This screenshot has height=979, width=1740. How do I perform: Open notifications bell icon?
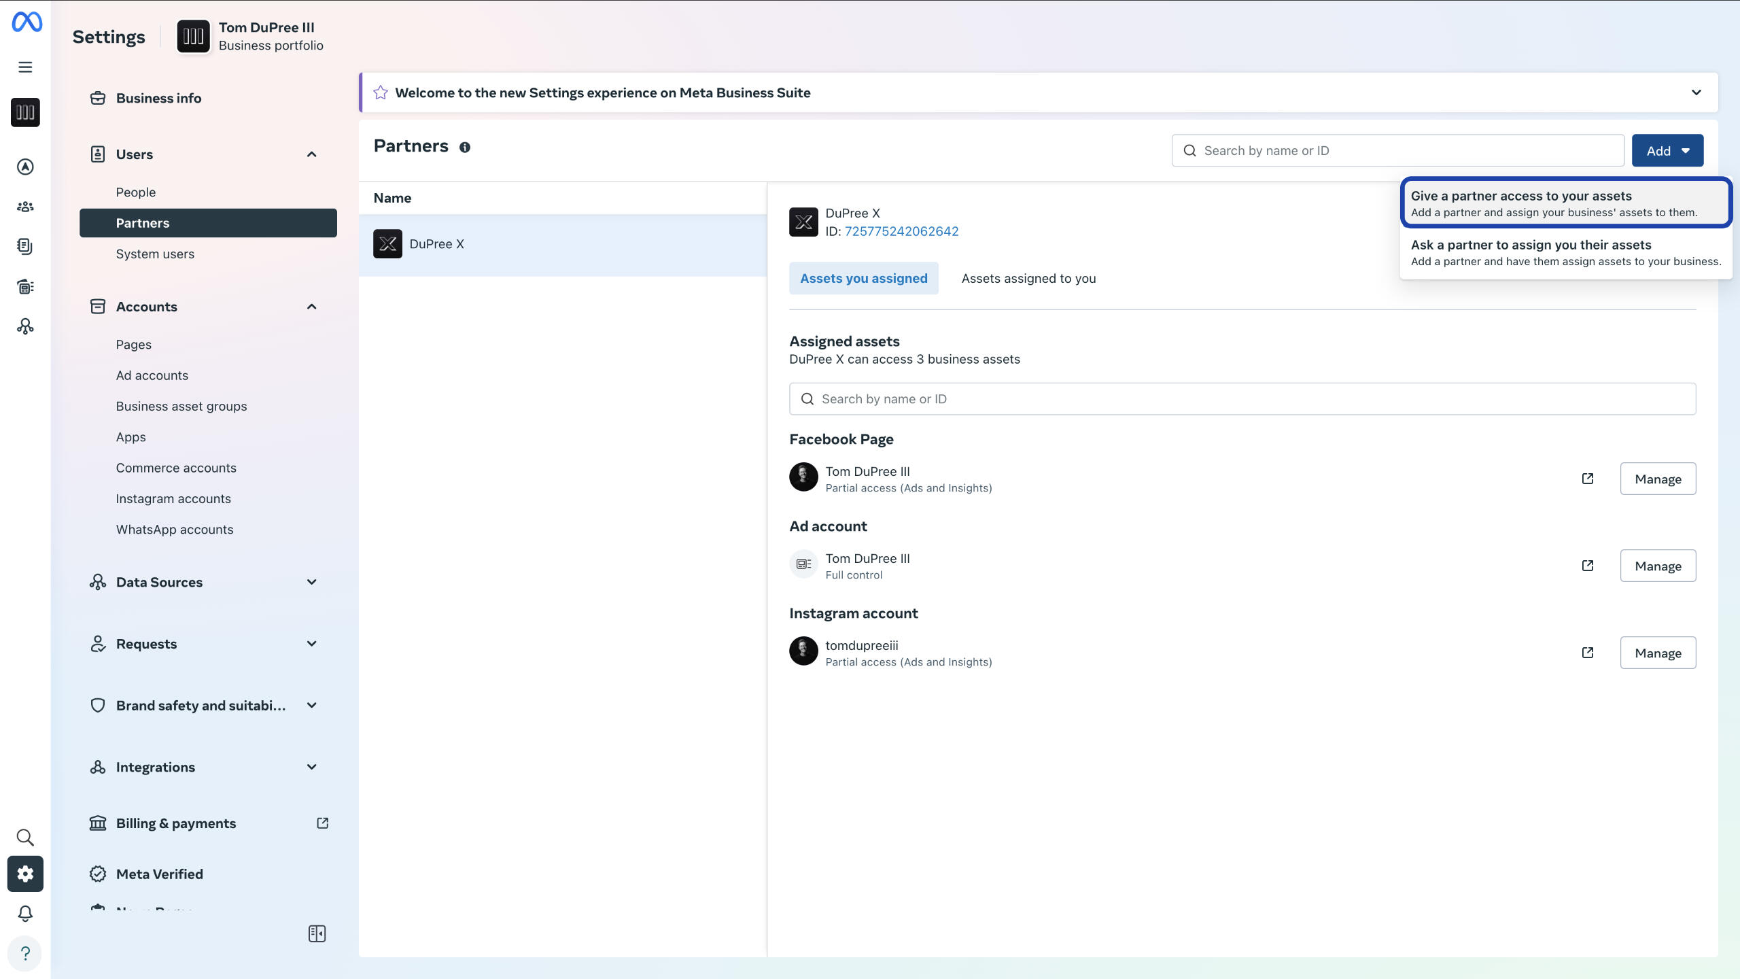click(25, 913)
